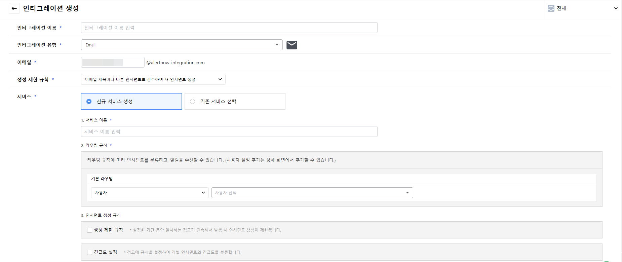Click the 3. 인시던트 생성 규칙 label
Image resolution: width=622 pixels, height=262 pixels.
pos(101,215)
